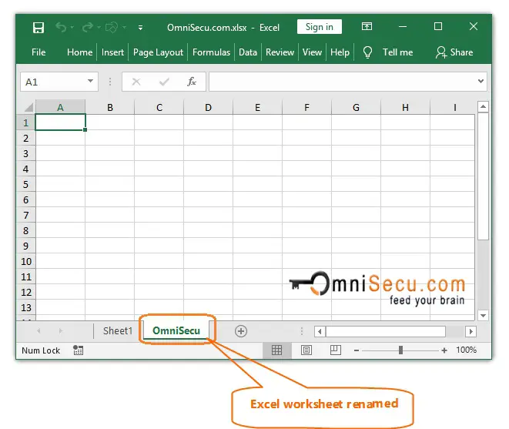509x429 pixels.
Task: Open the Help tab
Action: 340,52
